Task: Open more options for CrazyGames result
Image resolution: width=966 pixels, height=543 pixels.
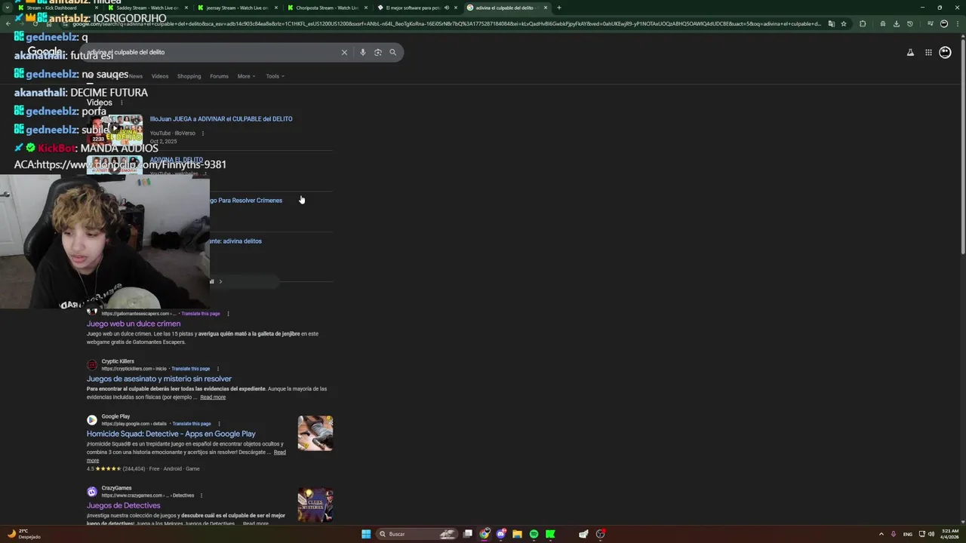Action: click(x=202, y=495)
